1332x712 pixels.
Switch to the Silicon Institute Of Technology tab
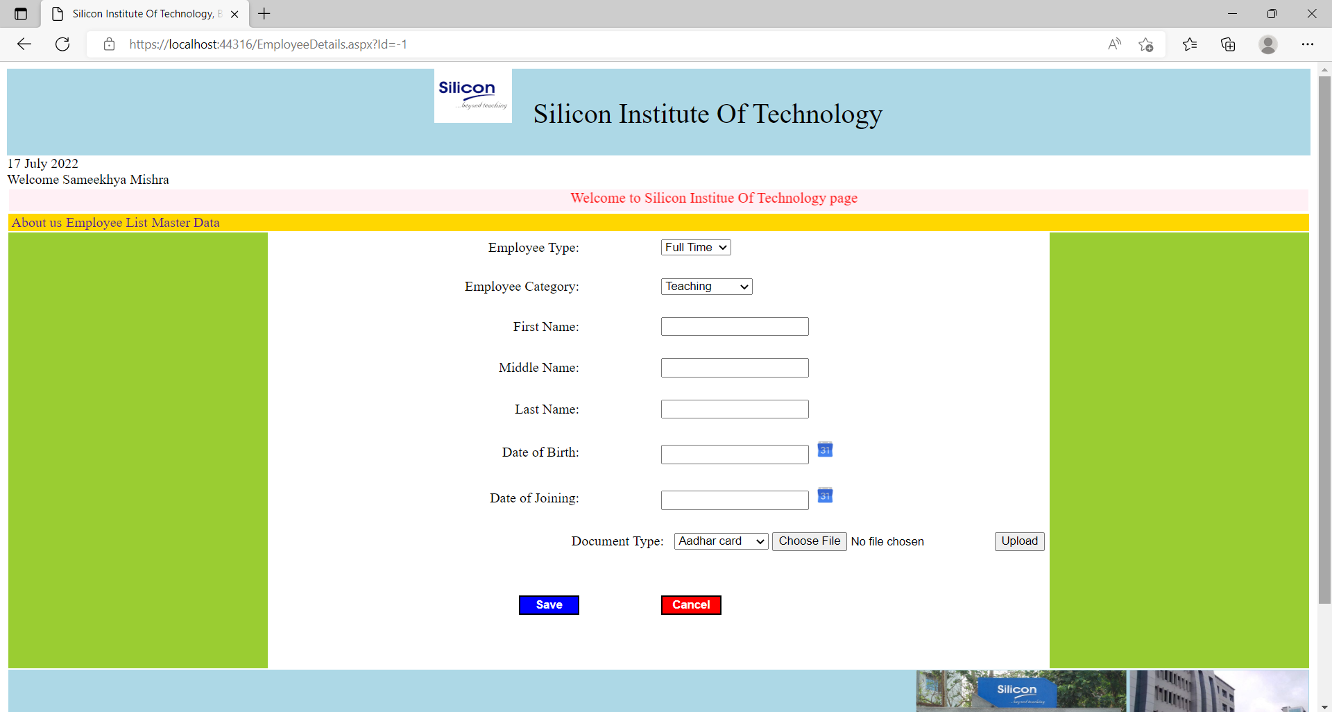click(x=146, y=14)
